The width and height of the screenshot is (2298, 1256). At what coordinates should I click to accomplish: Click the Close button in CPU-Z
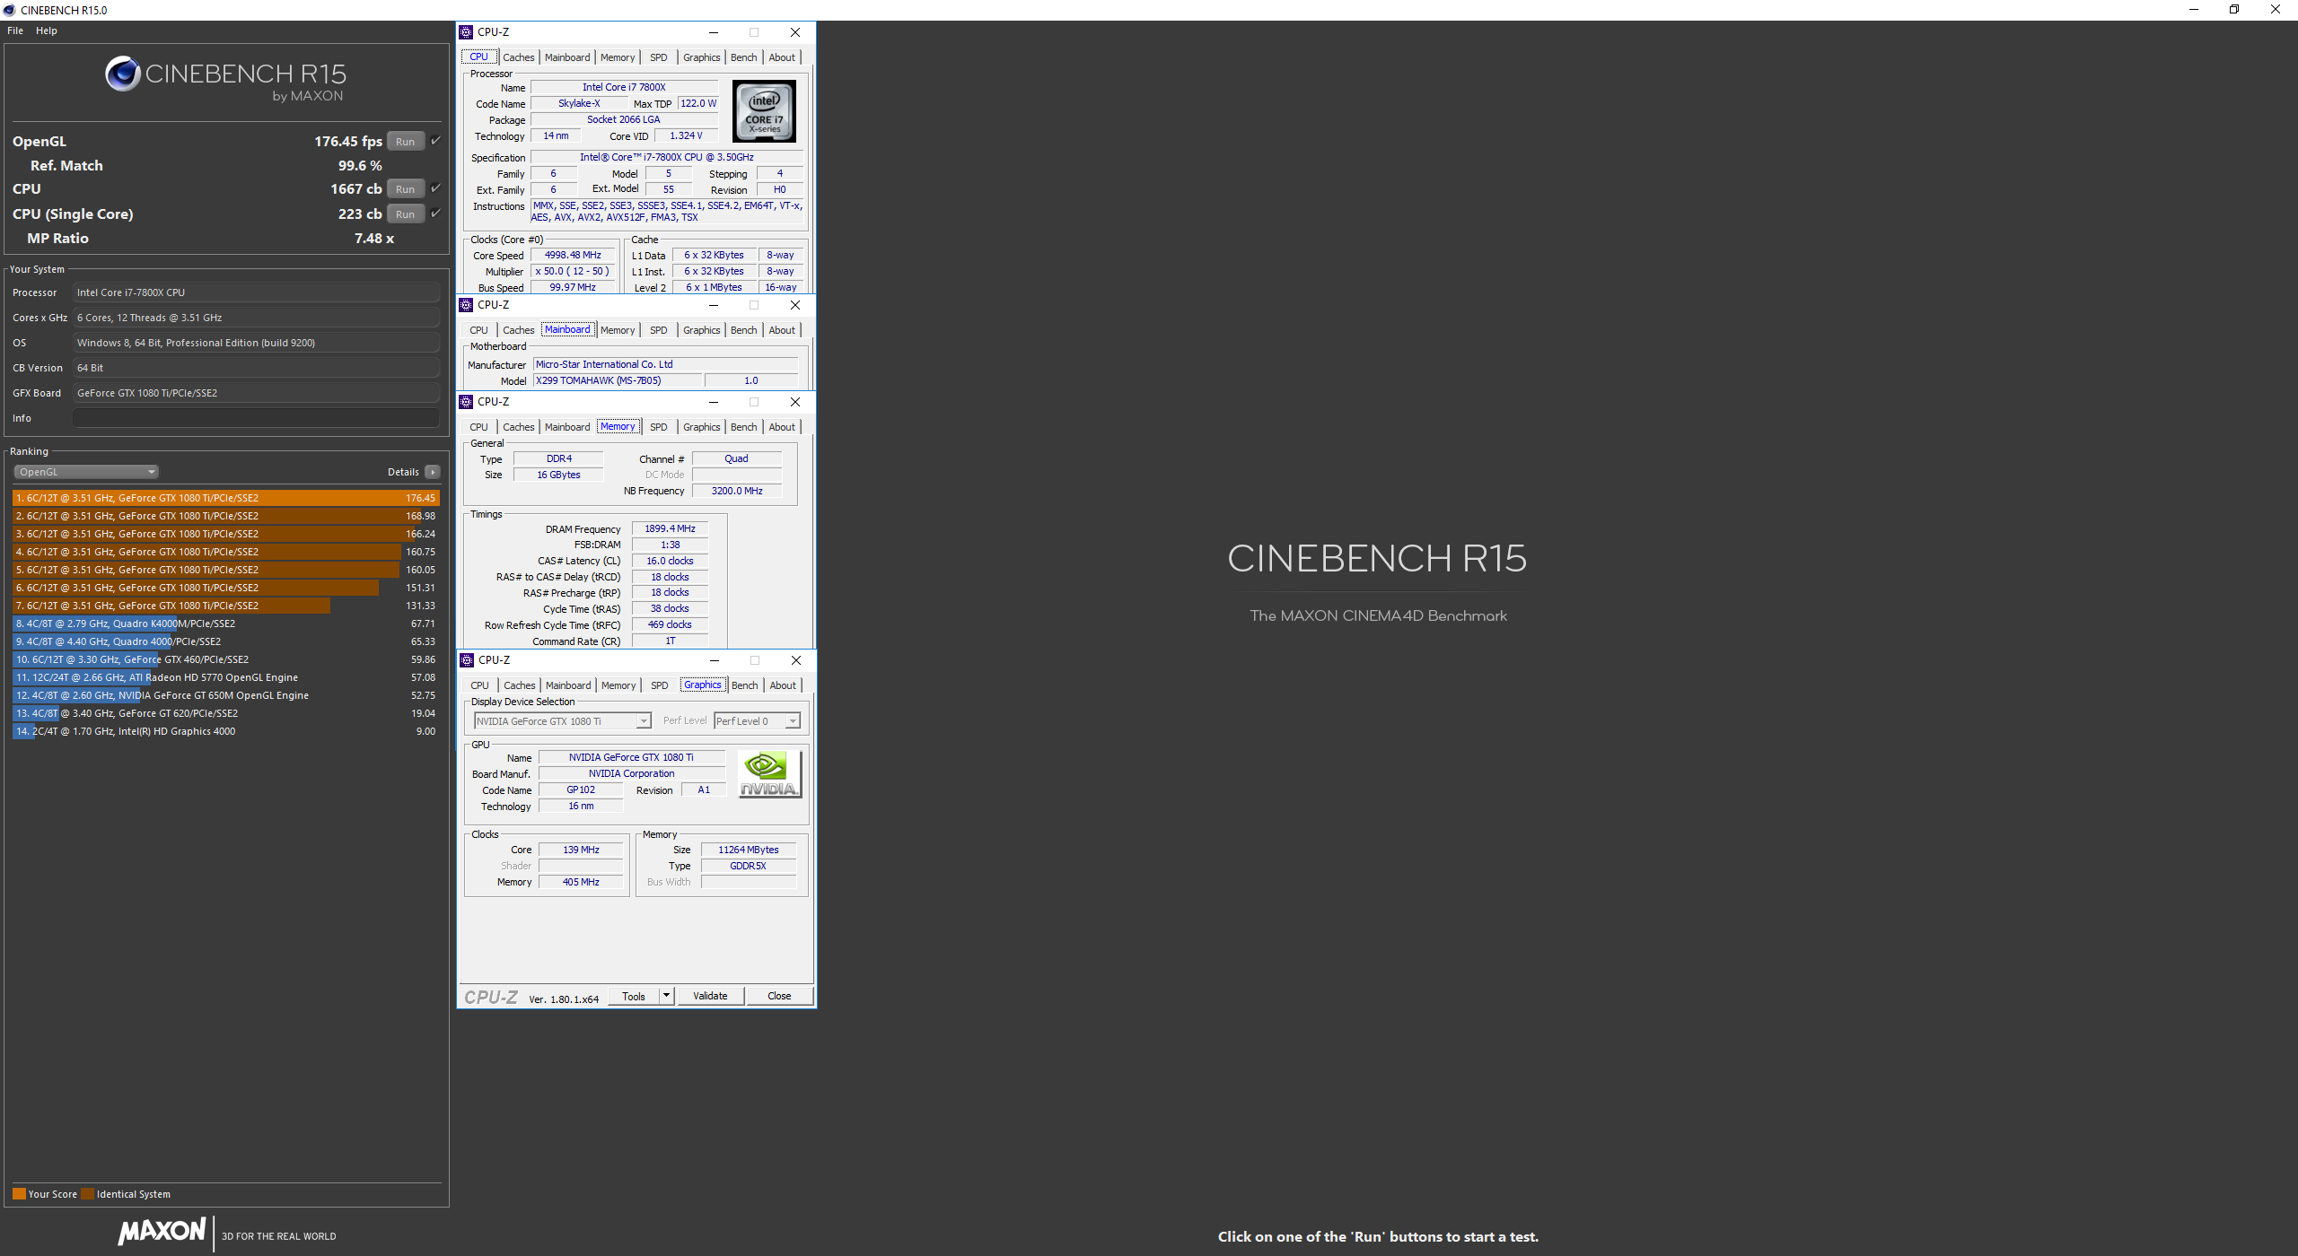pos(779,996)
